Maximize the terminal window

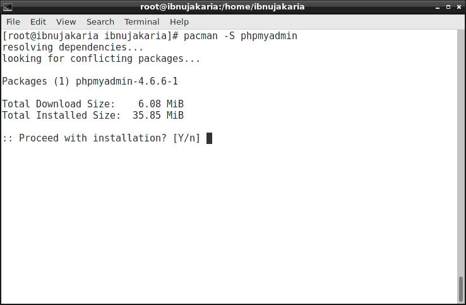pyautogui.click(x=448, y=7)
